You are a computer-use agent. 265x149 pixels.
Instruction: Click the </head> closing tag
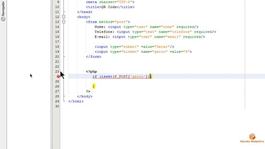point(84,12)
